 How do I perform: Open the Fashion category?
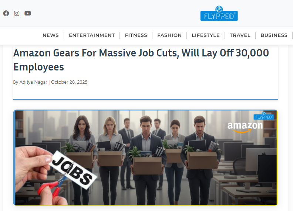click(169, 35)
